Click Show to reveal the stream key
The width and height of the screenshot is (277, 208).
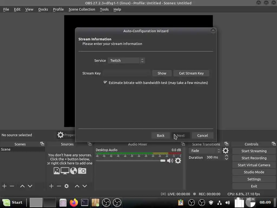point(162,73)
